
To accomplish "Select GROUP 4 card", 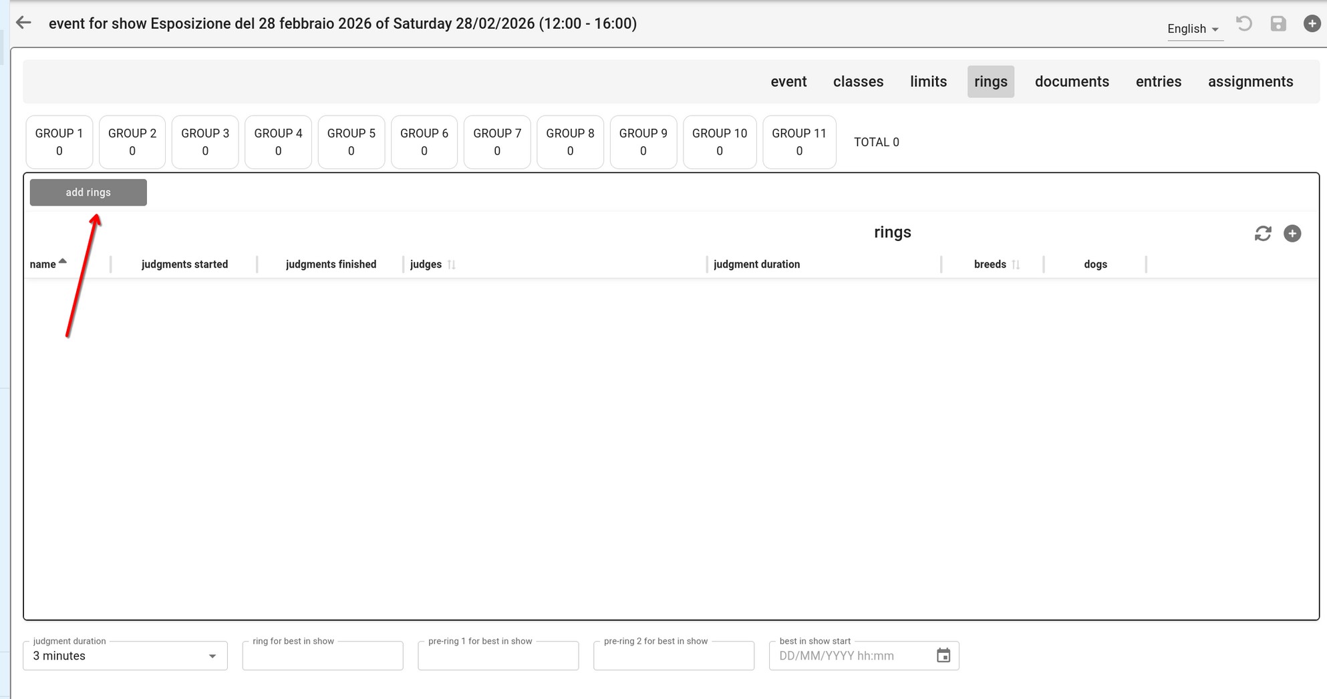I will 278,142.
